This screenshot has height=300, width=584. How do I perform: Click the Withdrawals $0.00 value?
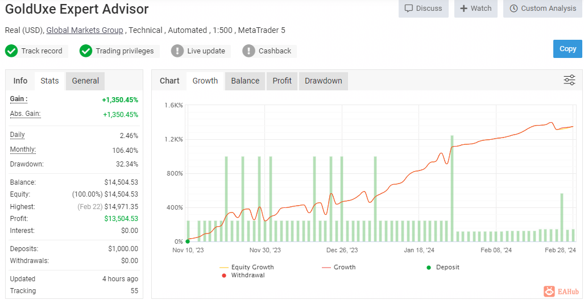(x=130, y=261)
